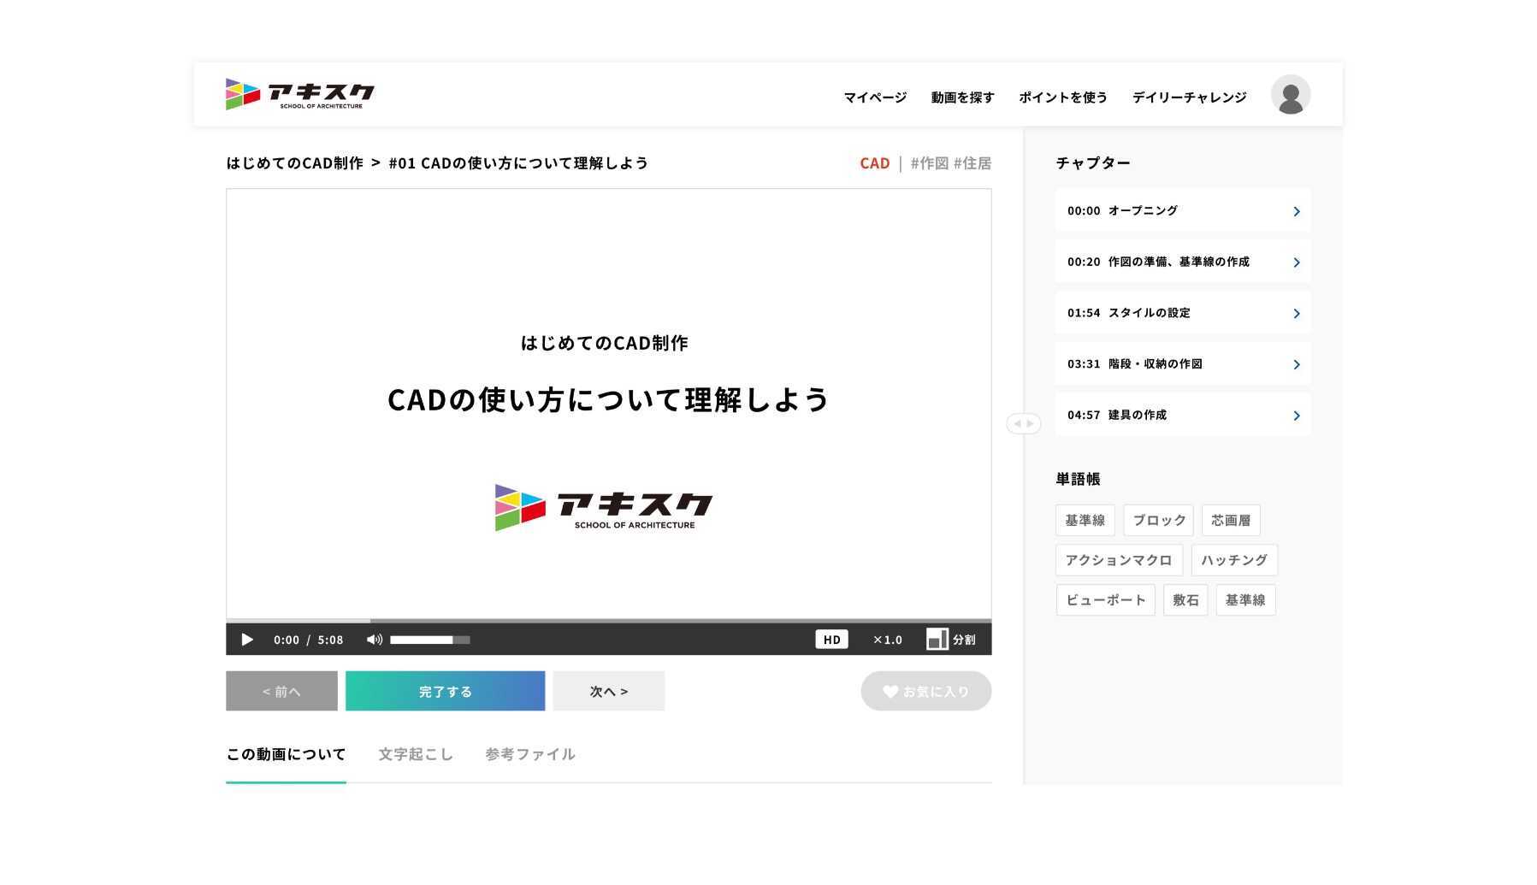Select the アクションマクロ vocabulary tag
This screenshot has height=885, width=1537.
pyautogui.click(x=1118, y=560)
